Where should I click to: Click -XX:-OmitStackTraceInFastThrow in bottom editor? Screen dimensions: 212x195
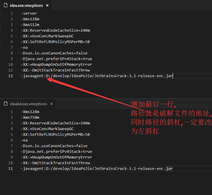point(55,163)
